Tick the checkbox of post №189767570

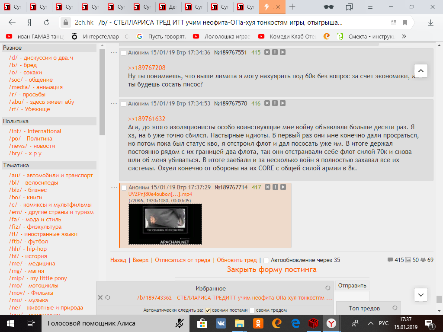point(123,104)
